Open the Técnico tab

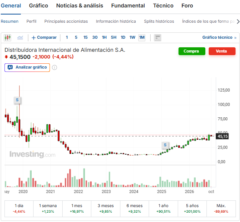(x=163, y=6)
